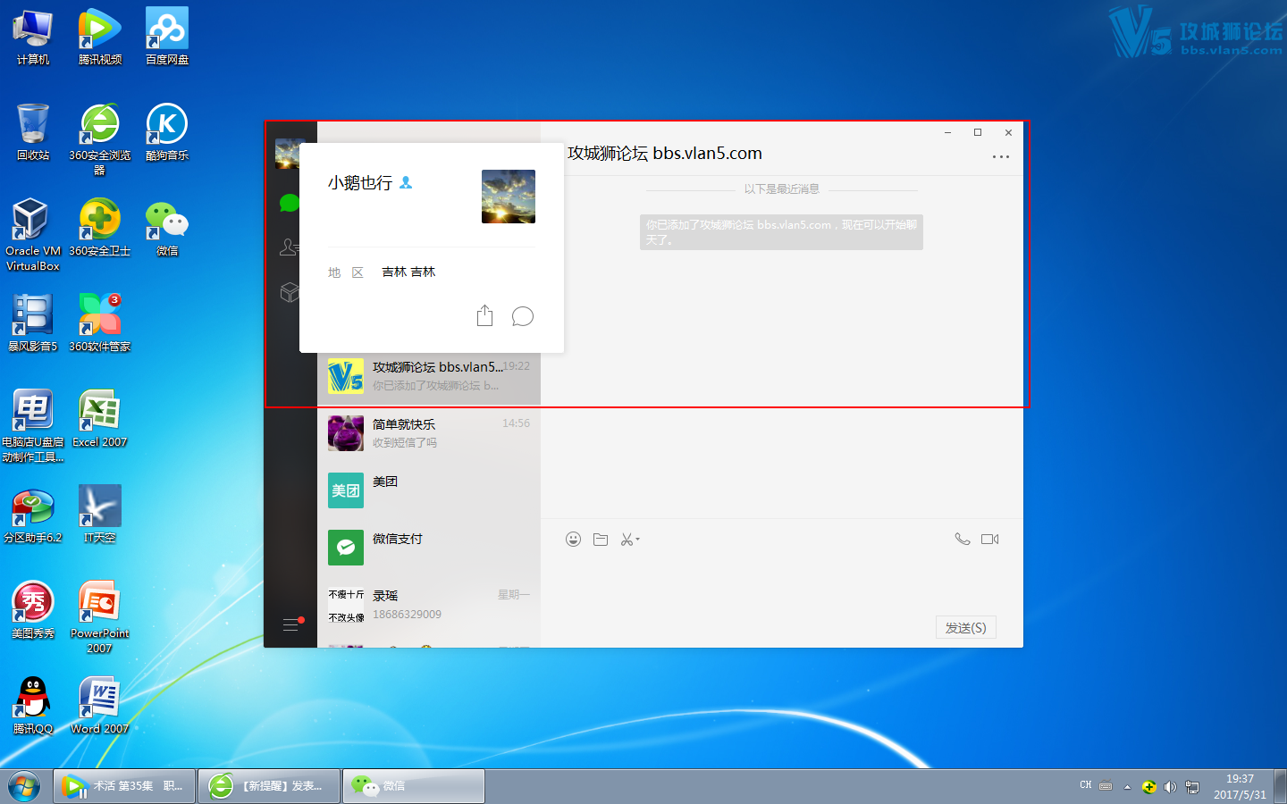Open the 微信支付 conversation
The height and width of the screenshot is (804, 1287).
pyautogui.click(x=429, y=548)
